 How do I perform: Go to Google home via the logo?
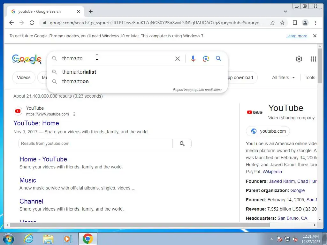pyautogui.click(x=27, y=59)
